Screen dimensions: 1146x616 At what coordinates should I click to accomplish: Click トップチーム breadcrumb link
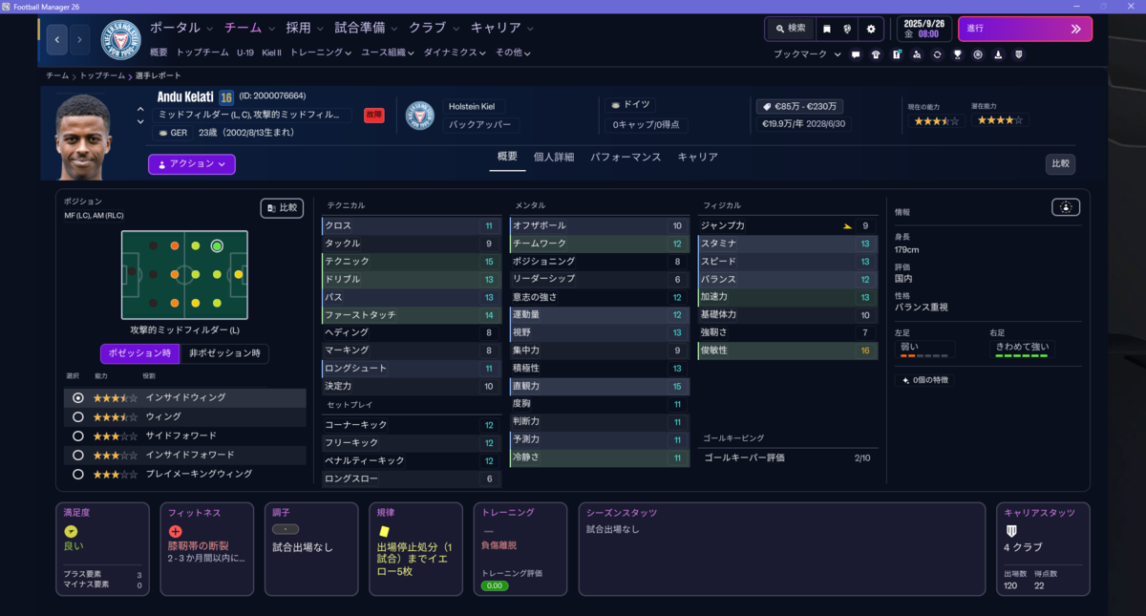[x=101, y=75]
